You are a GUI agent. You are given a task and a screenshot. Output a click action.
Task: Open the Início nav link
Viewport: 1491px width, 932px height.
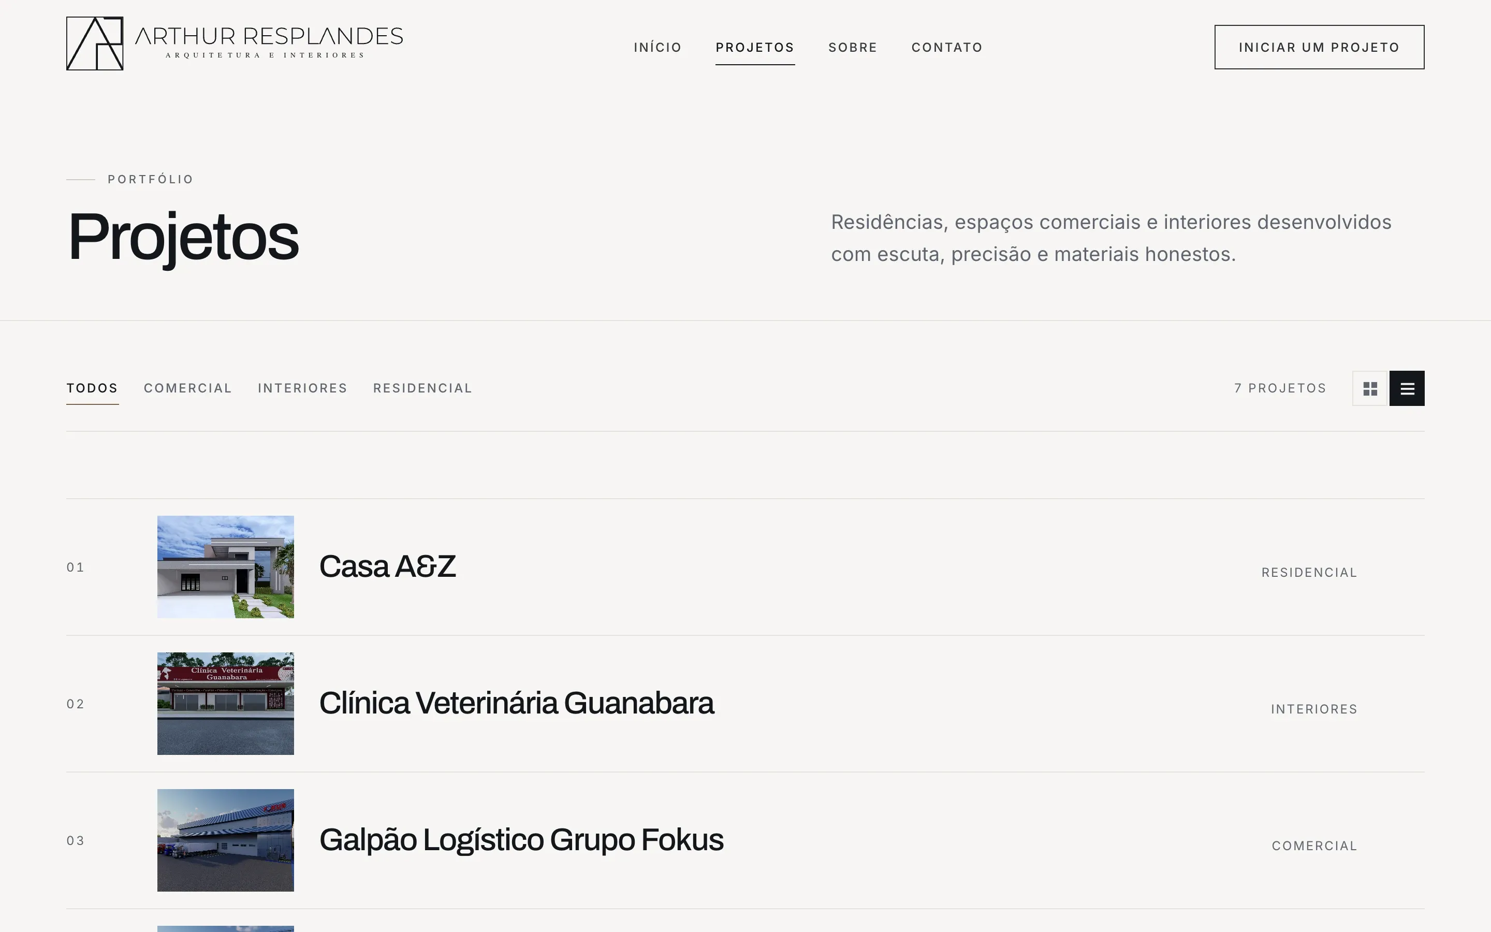[657, 48]
